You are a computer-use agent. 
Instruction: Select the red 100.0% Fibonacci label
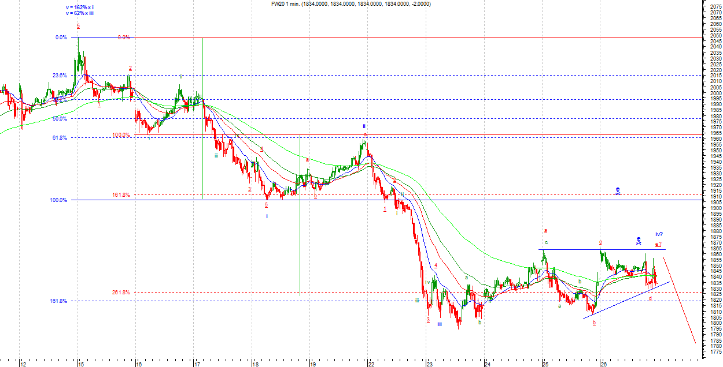coord(121,135)
